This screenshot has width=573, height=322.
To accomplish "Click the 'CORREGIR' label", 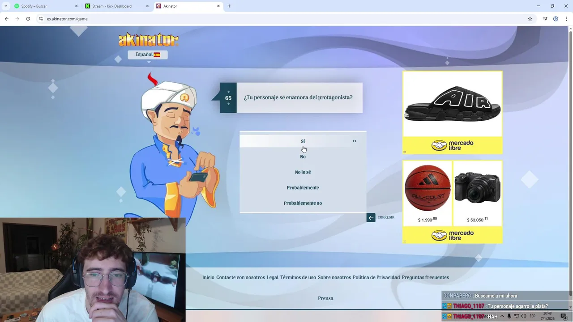I will (x=386, y=217).
